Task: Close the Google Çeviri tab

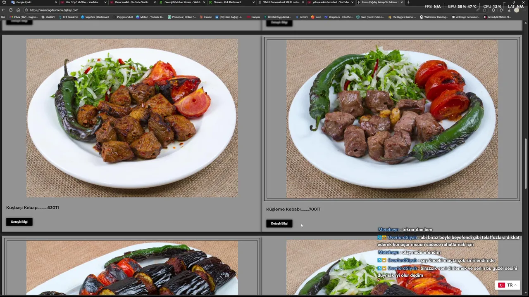Action: pos(56,2)
